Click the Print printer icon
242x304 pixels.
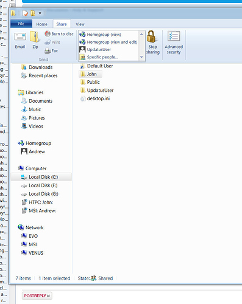coord(48,43)
